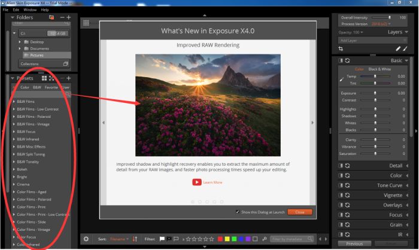Filter by fifth star rating
The height and width of the screenshot is (250, 419).
211,239
